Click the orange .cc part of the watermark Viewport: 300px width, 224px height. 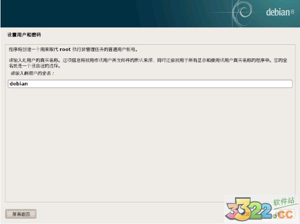click(284, 214)
